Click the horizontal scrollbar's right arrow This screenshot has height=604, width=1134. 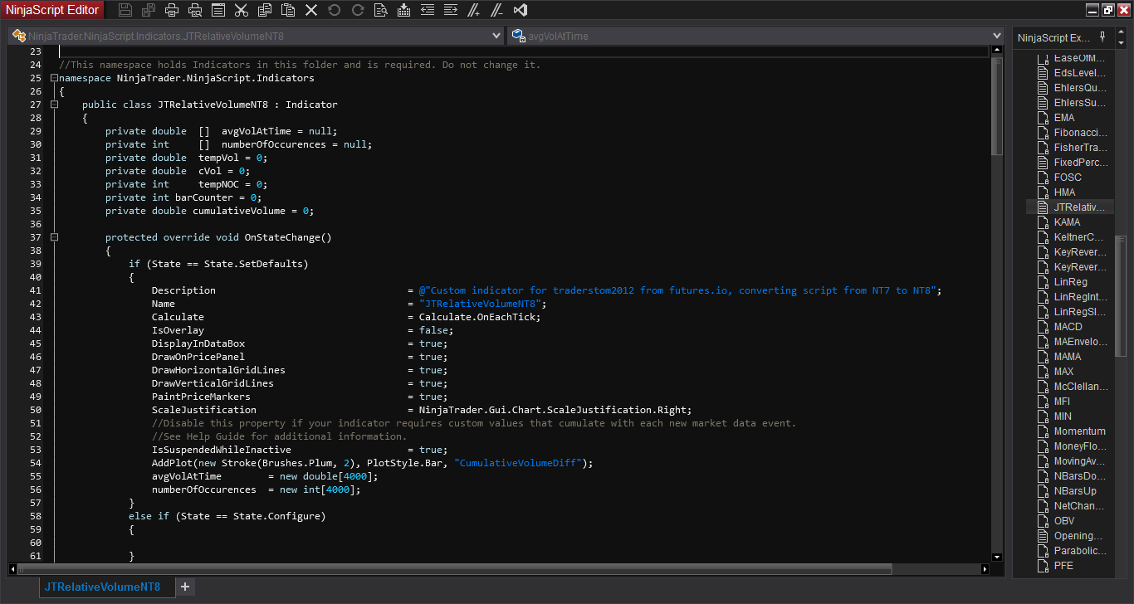985,569
